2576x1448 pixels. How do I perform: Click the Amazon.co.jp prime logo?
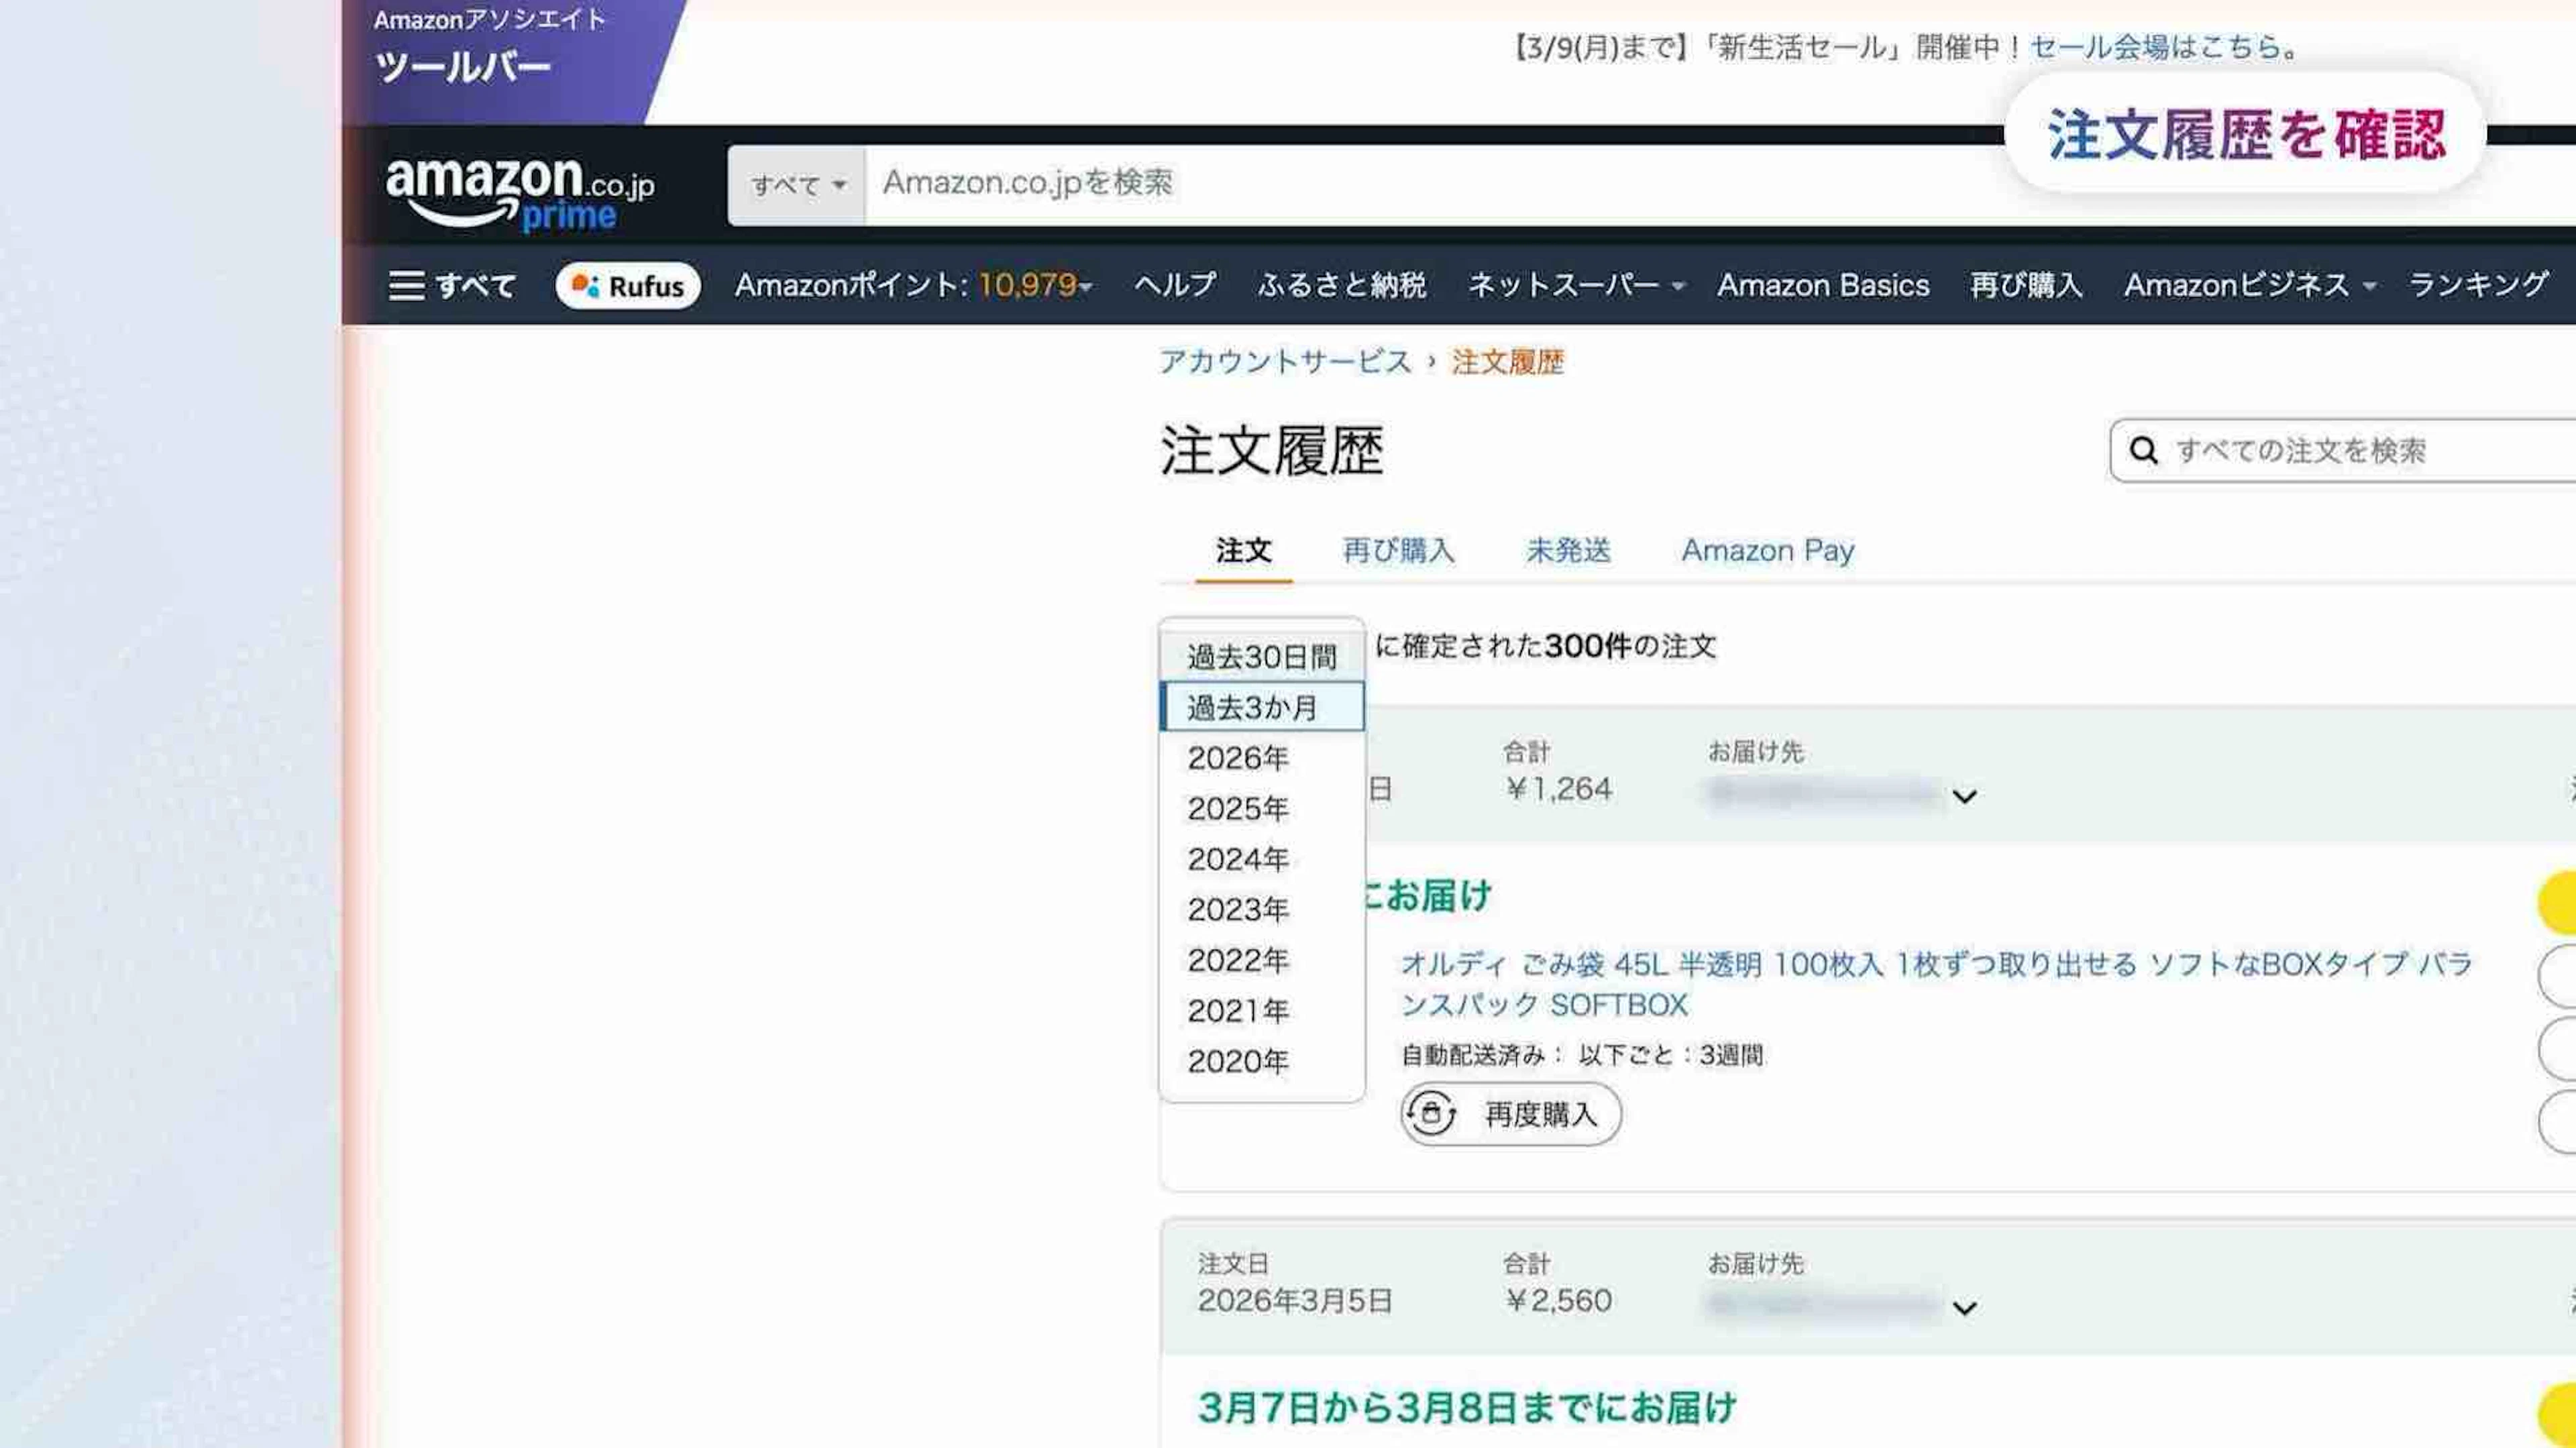pyautogui.click(x=519, y=192)
